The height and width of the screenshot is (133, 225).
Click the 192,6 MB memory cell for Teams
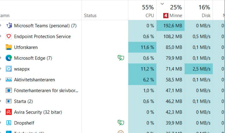tap(170, 26)
